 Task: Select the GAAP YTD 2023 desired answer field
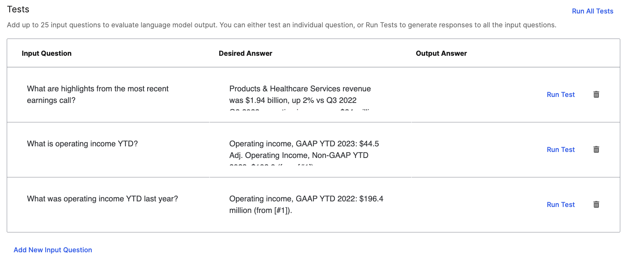tap(304, 150)
